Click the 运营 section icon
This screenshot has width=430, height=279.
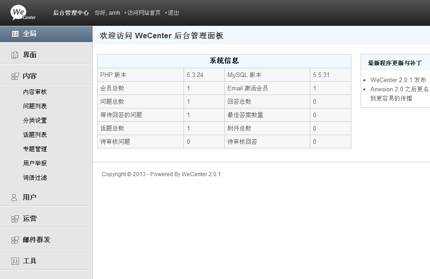click(15, 219)
